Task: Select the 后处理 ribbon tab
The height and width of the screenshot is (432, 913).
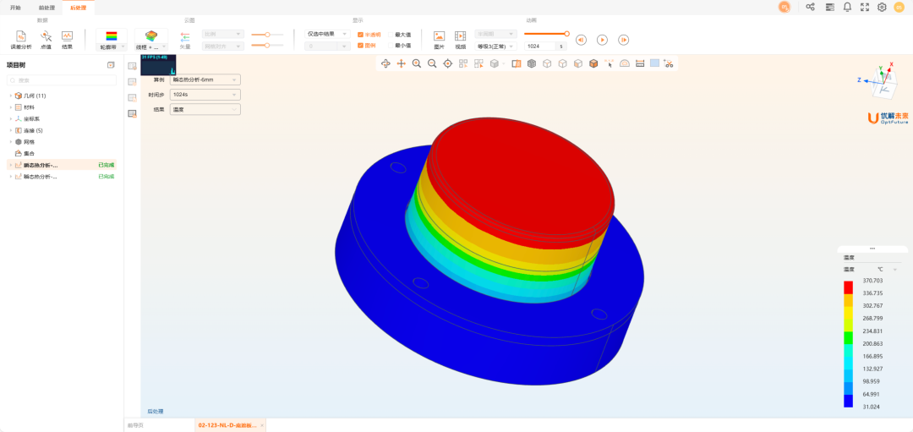Action: 78,8
